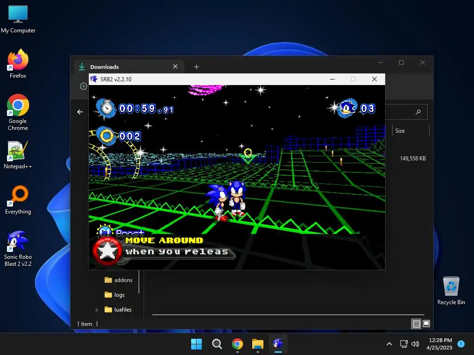Open volume control tray icon

pos(415,344)
